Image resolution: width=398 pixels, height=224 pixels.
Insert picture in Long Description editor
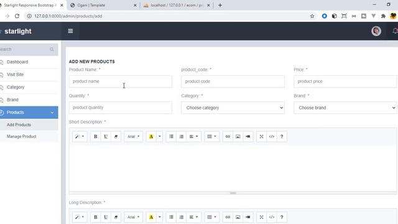pos(238,217)
